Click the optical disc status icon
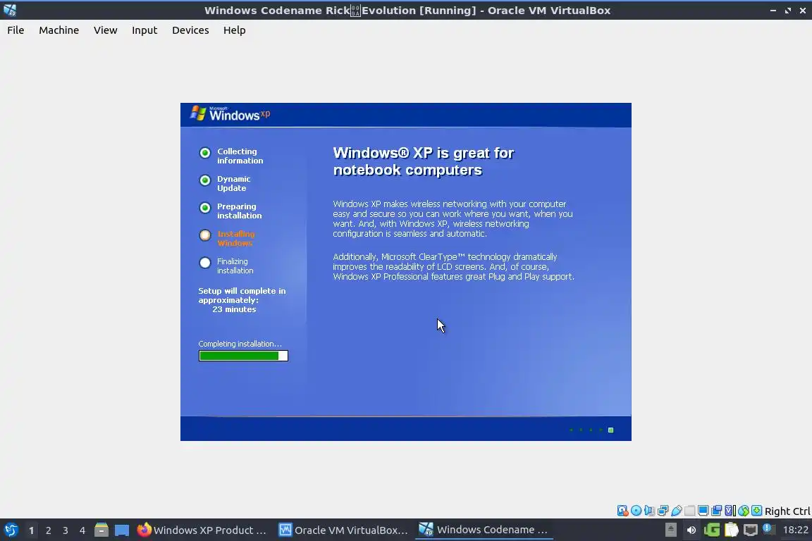The height and width of the screenshot is (541, 812). click(636, 511)
